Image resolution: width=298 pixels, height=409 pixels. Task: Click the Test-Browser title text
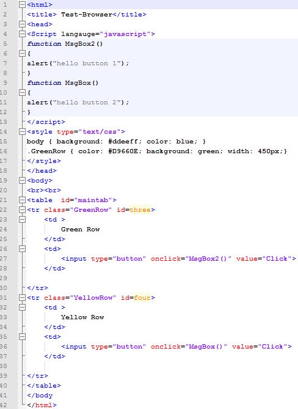click(x=87, y=15)
